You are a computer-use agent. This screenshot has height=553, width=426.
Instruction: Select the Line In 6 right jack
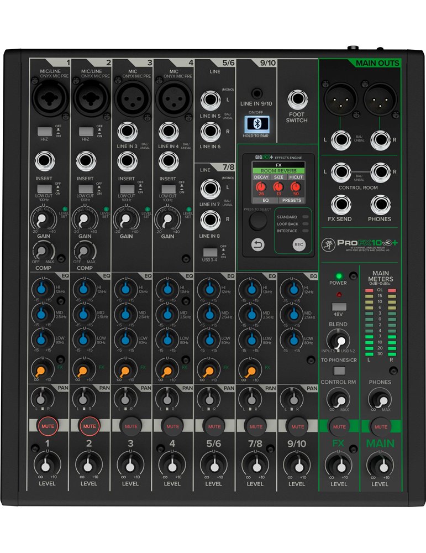click(211, 132)
